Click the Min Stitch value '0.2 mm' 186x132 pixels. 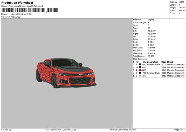151,50
